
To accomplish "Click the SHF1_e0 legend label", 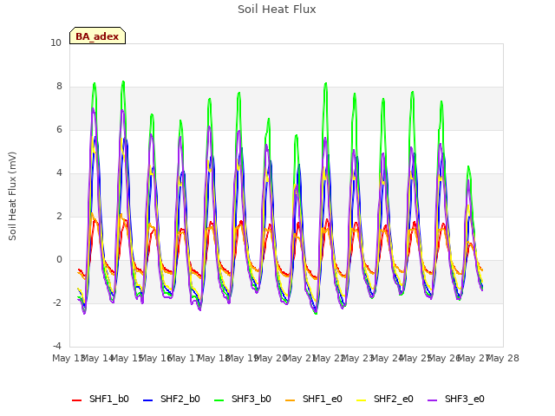I will 323,399.
